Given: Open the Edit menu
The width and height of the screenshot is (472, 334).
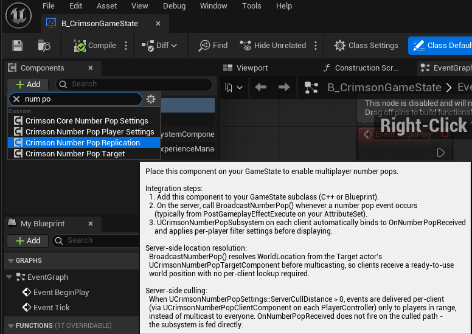Looking at the screenshot, I should [75, 5].
